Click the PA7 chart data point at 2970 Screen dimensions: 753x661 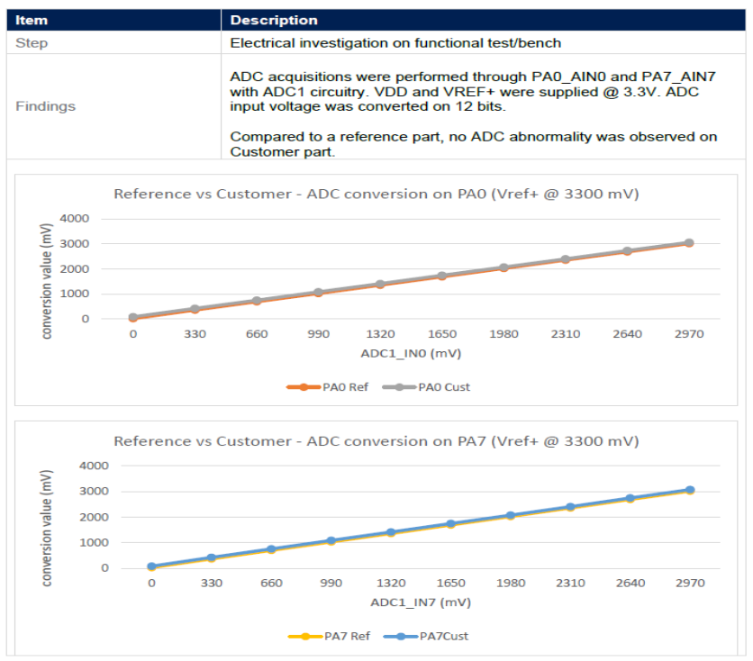coord(690,490)
